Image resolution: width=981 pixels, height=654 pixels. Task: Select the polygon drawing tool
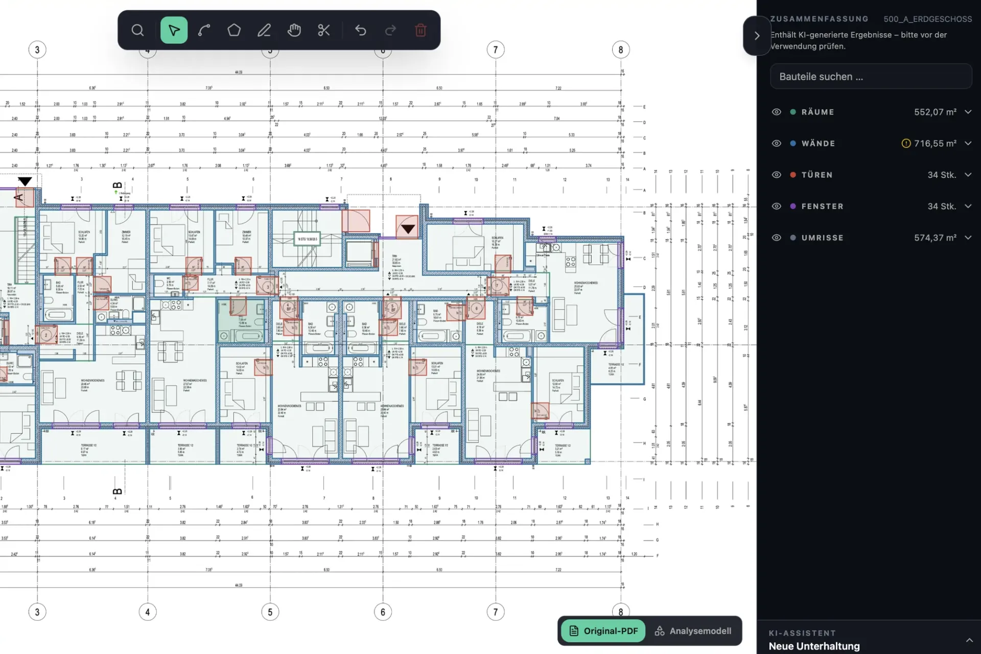tap(234, 30)
